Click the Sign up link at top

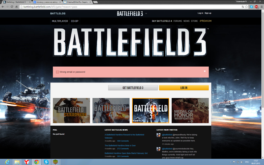[208, 13]
